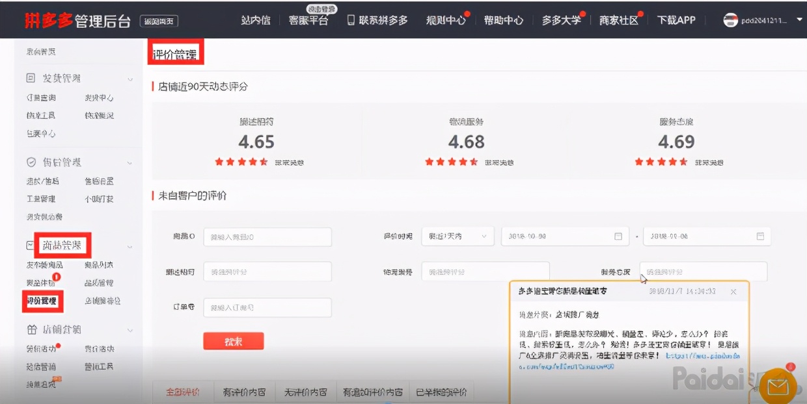This screenshot has width=807, height=404.
Task: Click the account avatar icon top right
Action: click(730, 20)
